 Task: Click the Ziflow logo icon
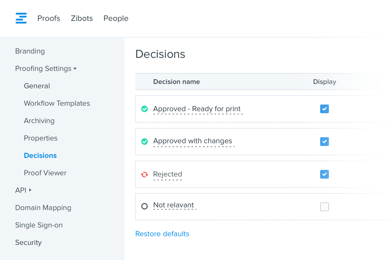point(21,18)
